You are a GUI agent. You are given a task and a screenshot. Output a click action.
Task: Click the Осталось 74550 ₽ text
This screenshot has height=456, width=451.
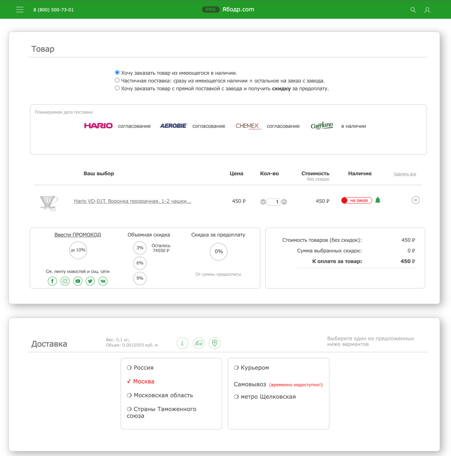pyautogui.click(x=161, y=248)
